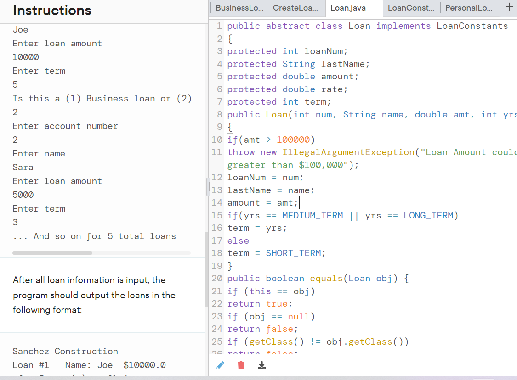The image size is (517, 380).
Task: Click the horizontal scrollbar under sample input
Action: pyautogui.click(x=52, y=253)
